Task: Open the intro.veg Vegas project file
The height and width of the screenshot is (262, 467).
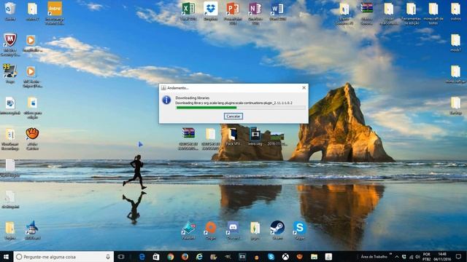Action: [x=255, y=137]
